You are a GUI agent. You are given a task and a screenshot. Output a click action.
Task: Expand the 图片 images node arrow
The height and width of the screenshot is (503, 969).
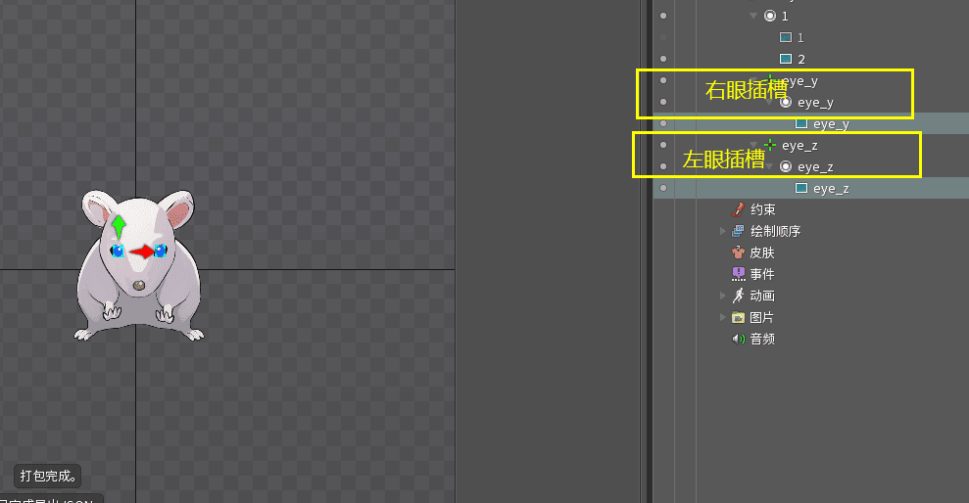pos(722,317)
